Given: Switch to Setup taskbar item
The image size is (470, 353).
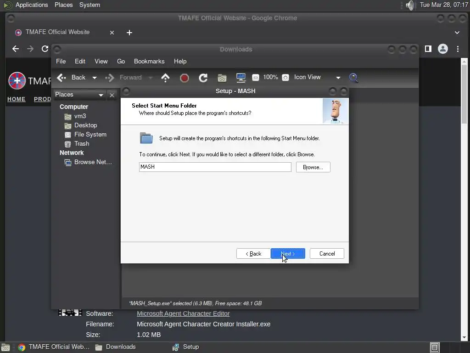Looking at the screenshot, I should [185, 347].
